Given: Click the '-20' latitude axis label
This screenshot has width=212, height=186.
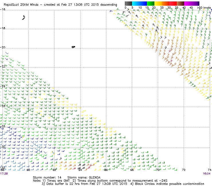Looking at the screenshot, I should click(x=3, y=47).
